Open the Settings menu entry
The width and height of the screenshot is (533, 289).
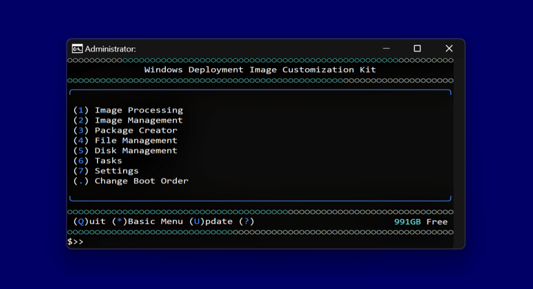pos(106,171)
